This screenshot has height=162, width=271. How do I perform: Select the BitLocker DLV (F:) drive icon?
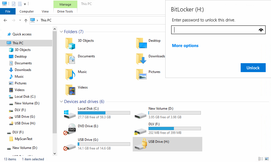[140, 132]
